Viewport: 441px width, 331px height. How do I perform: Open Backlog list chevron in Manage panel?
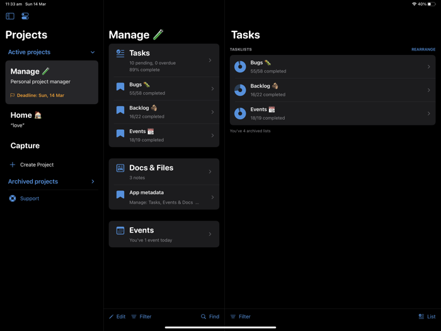pyautogui.click(x=213, y=112)
